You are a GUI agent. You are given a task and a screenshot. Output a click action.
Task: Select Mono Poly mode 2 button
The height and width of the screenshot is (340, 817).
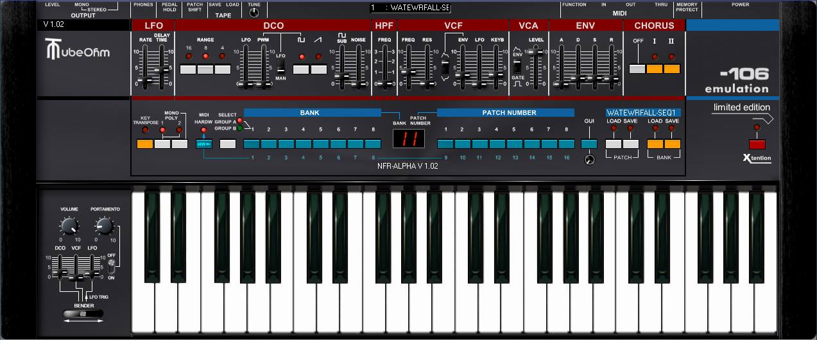[x=180, y=144]
